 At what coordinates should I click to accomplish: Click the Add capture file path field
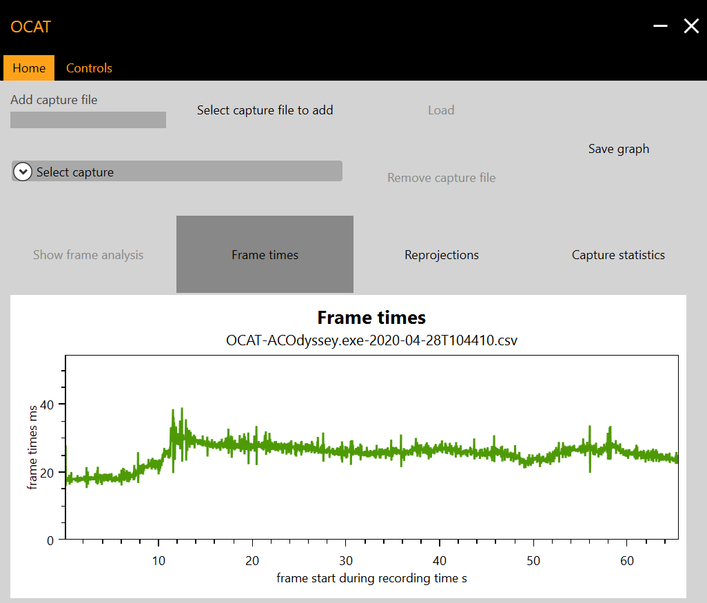[x=88, y=120]
